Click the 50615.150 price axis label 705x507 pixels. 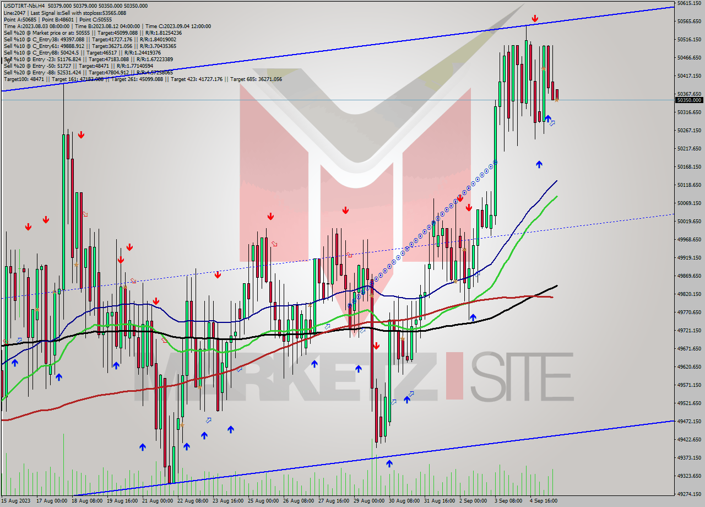click(689, 3)
